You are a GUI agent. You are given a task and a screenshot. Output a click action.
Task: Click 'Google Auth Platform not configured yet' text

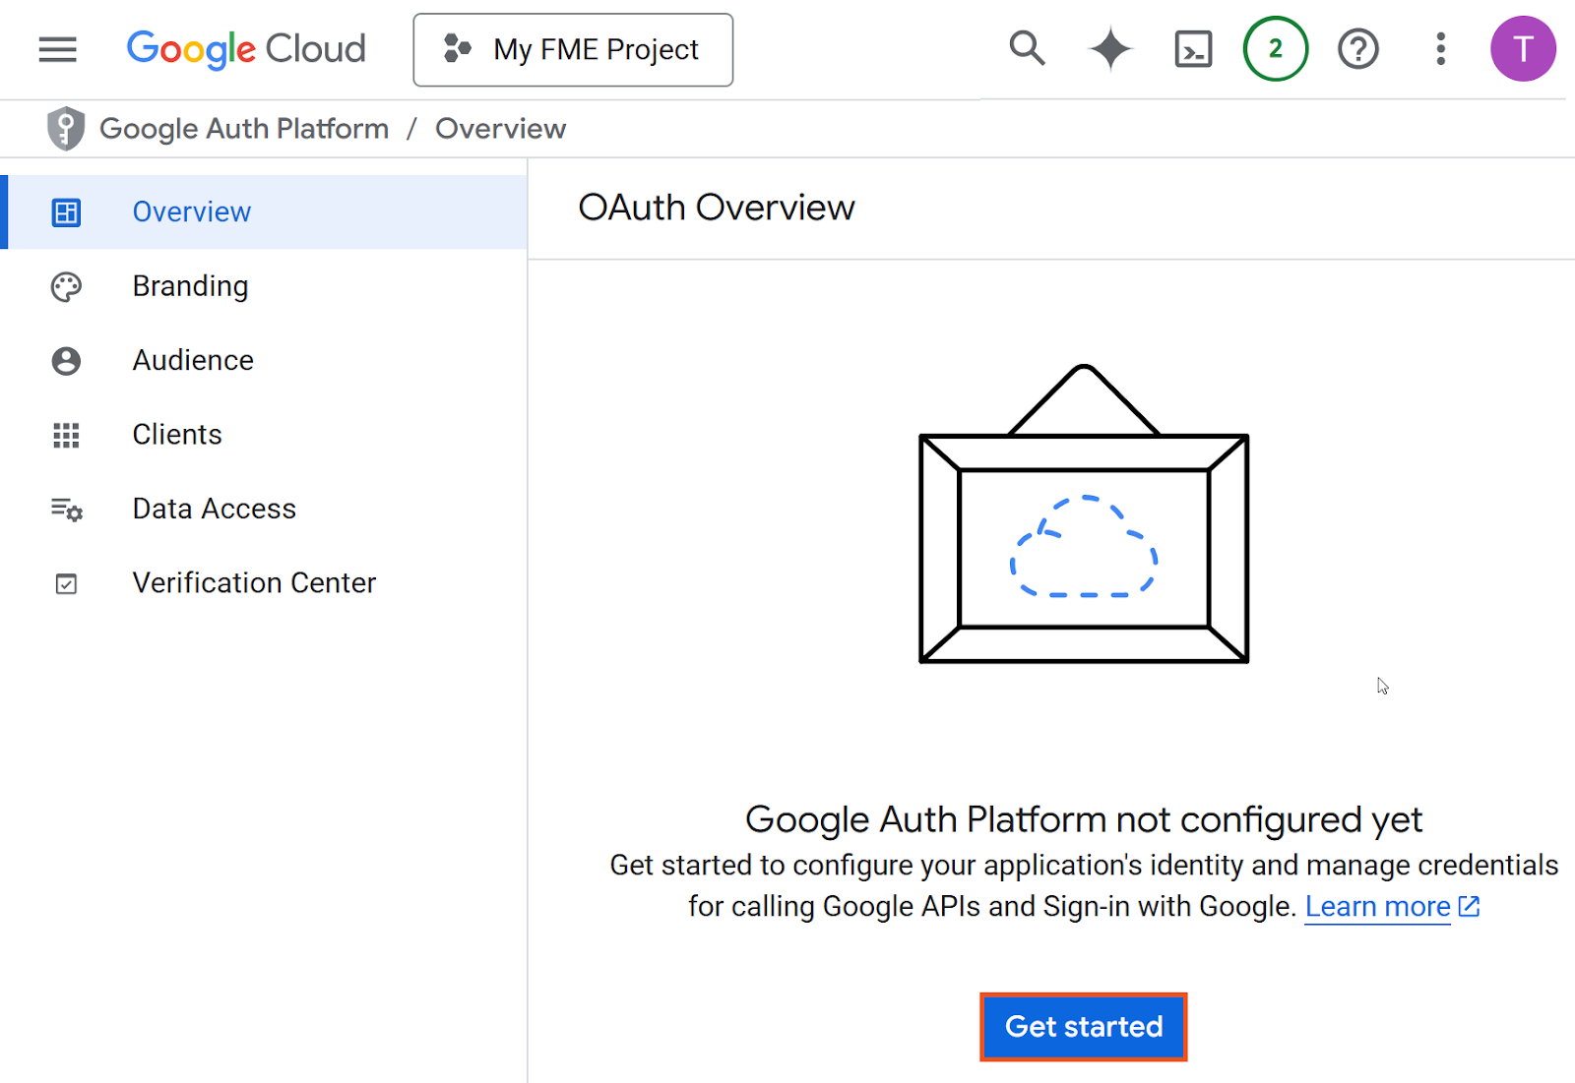pyautogui.click(x=1084, y=819)
